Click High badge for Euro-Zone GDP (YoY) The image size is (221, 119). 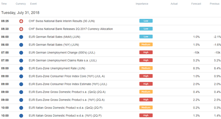(146, 99)
